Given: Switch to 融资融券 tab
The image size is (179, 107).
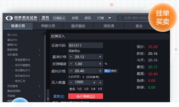Looking at the screenshot, I should point(78,26).
